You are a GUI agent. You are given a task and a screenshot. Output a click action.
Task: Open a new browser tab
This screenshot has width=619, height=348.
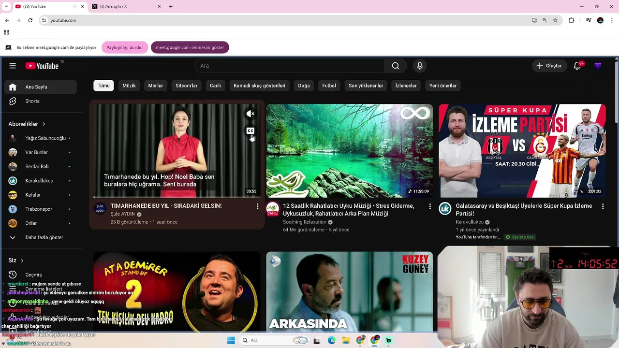[x=171, y=6]
